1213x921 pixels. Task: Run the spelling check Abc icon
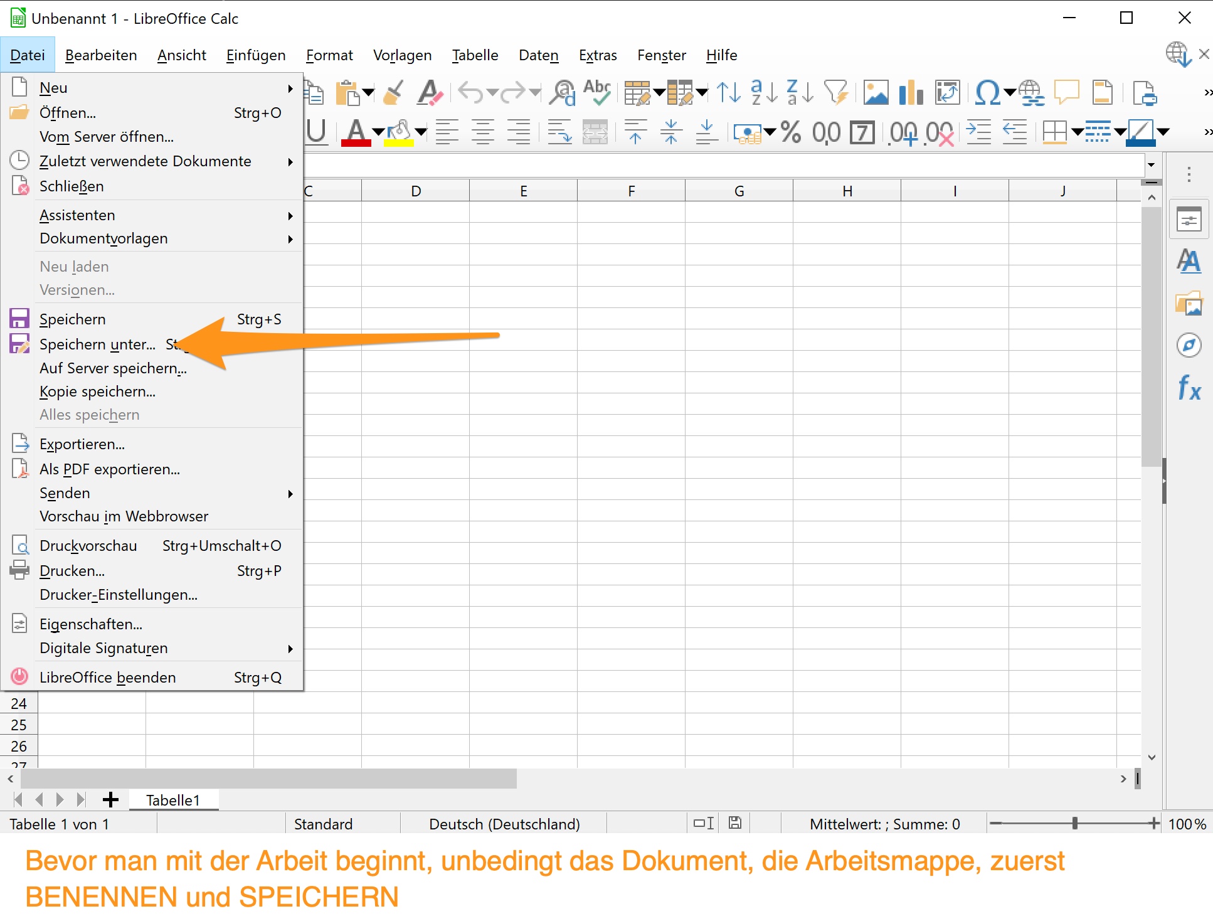[596, 92]
